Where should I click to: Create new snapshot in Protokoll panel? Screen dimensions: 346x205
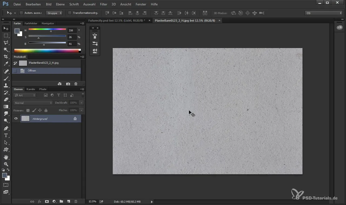tap(68, 84)
